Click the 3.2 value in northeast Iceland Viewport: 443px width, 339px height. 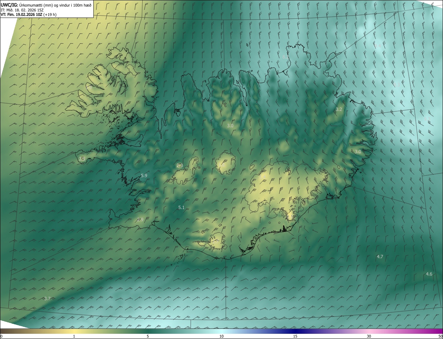pos(339,109)
